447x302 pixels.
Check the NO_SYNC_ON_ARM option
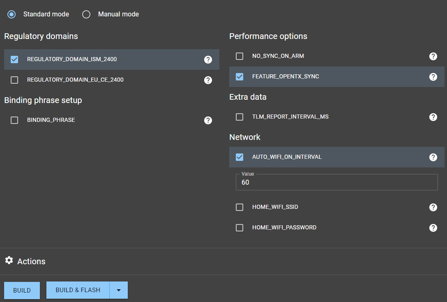[240, 56]
